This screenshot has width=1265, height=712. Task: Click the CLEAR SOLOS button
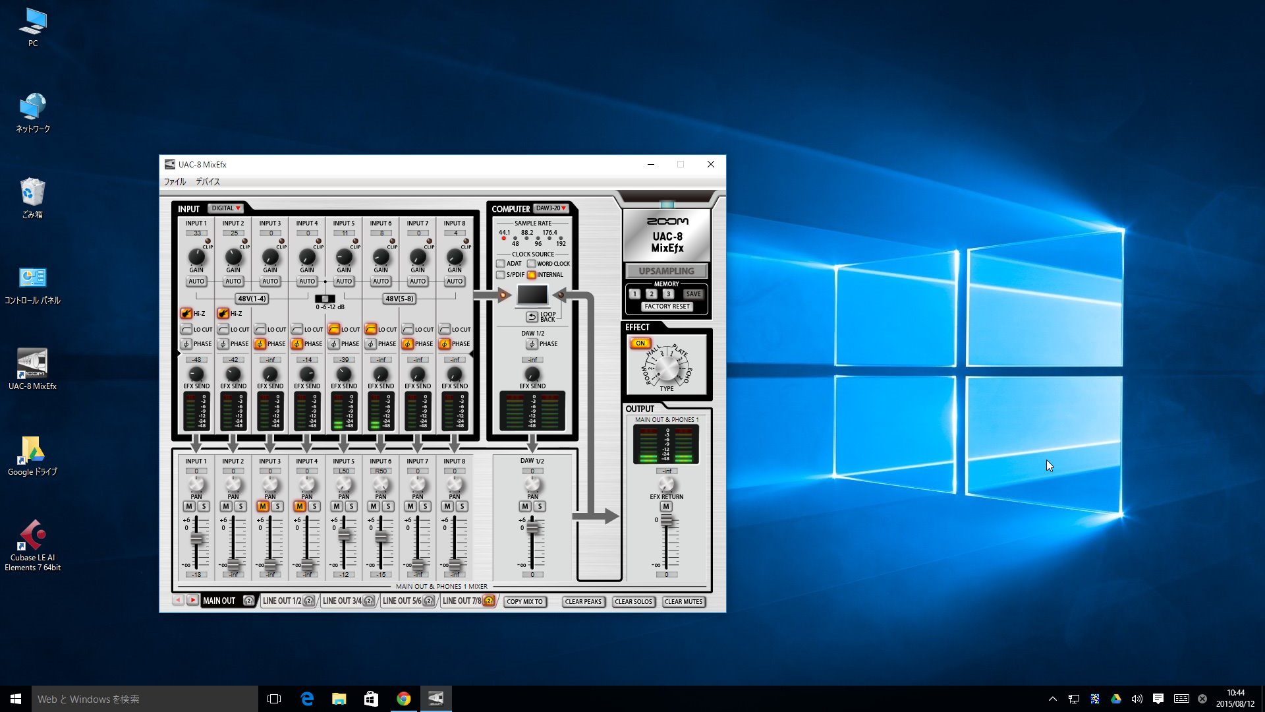633,602
